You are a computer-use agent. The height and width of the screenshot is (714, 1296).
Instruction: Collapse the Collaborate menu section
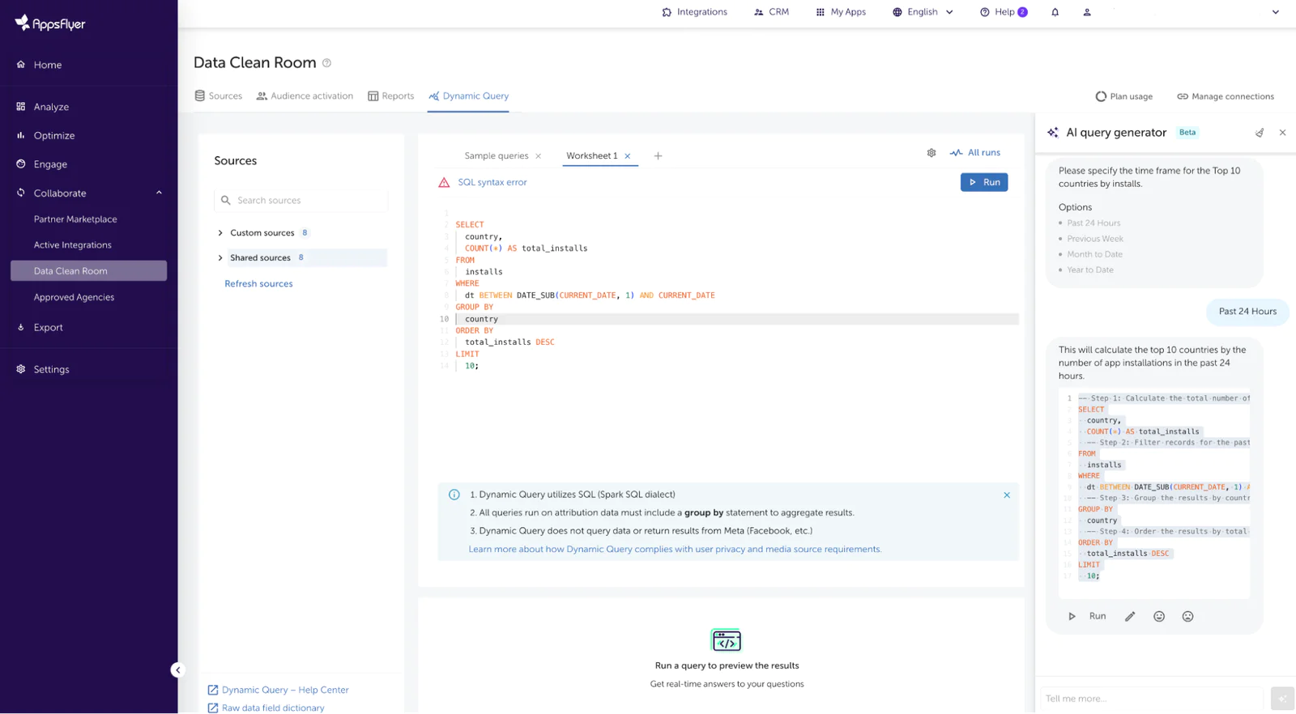159,193
